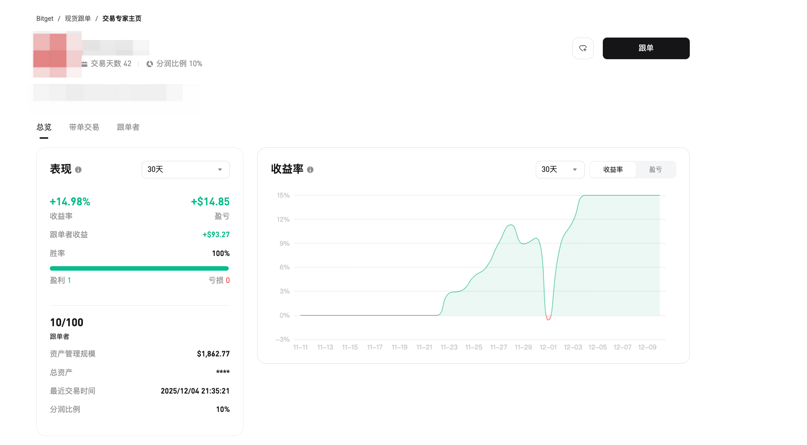The image size is (807, 445).
Task: Click the 现货跟单 breadcrumb entry
Action: click(78, 18)
